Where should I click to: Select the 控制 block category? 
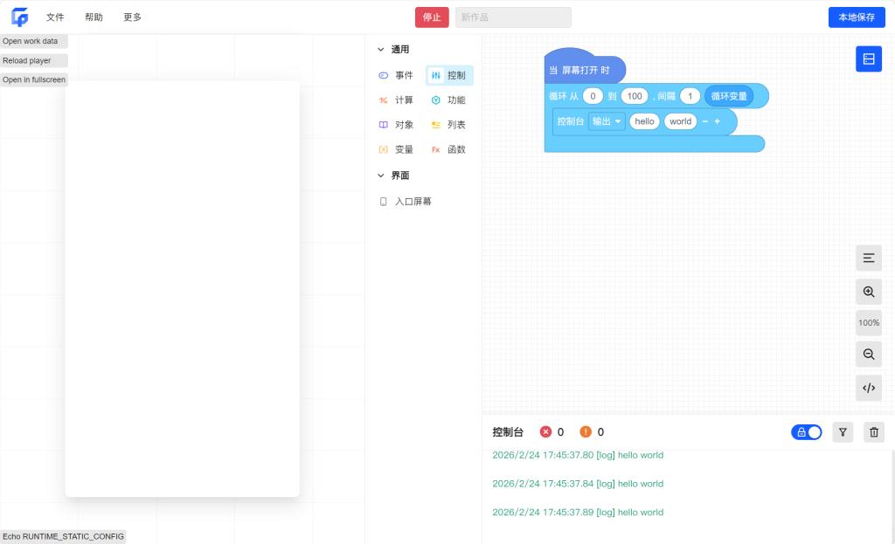[x=449, y=76]
